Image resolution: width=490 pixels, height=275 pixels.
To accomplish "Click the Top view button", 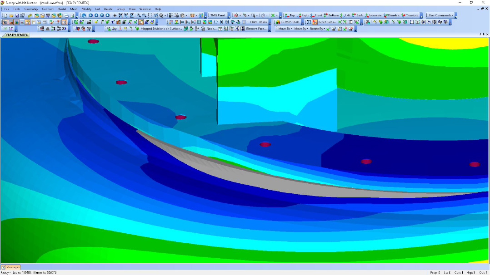I will [x=290, y=15].
